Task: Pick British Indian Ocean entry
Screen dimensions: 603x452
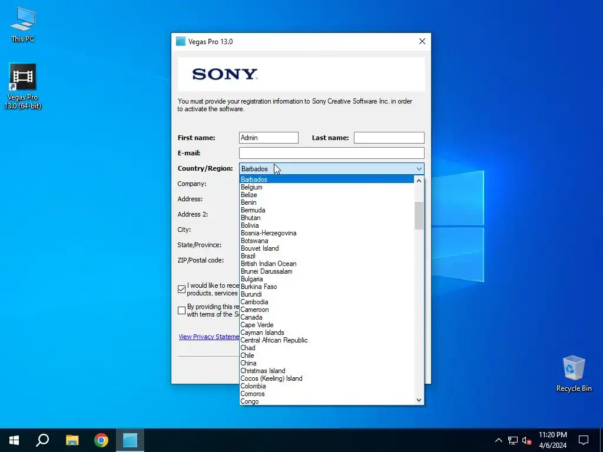Action: (x=327, y=264)
